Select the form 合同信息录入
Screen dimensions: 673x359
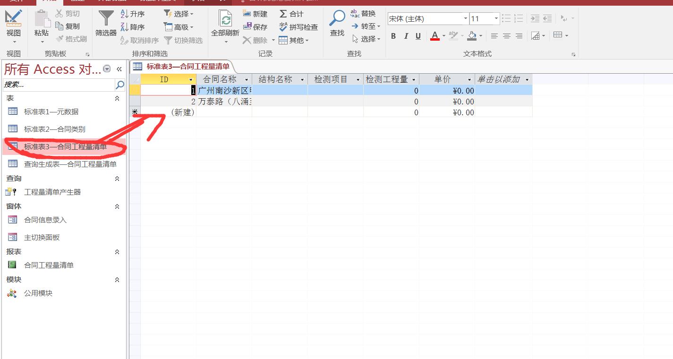tap(64, 220)
